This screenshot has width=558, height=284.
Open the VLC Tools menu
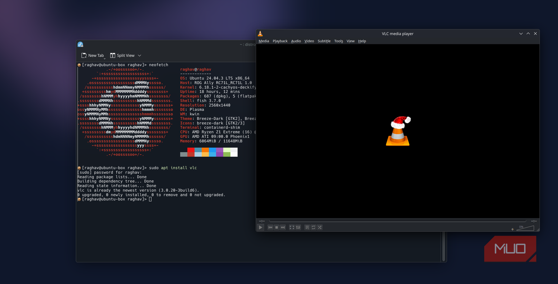coord(339,41)
